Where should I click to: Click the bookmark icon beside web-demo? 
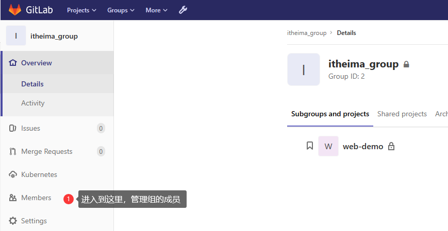pyautogui.click(x=310, y=146)
